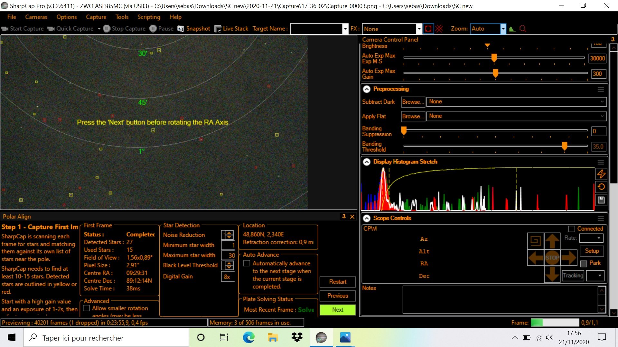Collapse the Preprocessing section
Image resolution: width=618 pixels, height=347 pixels.
[x=367, y=89]
